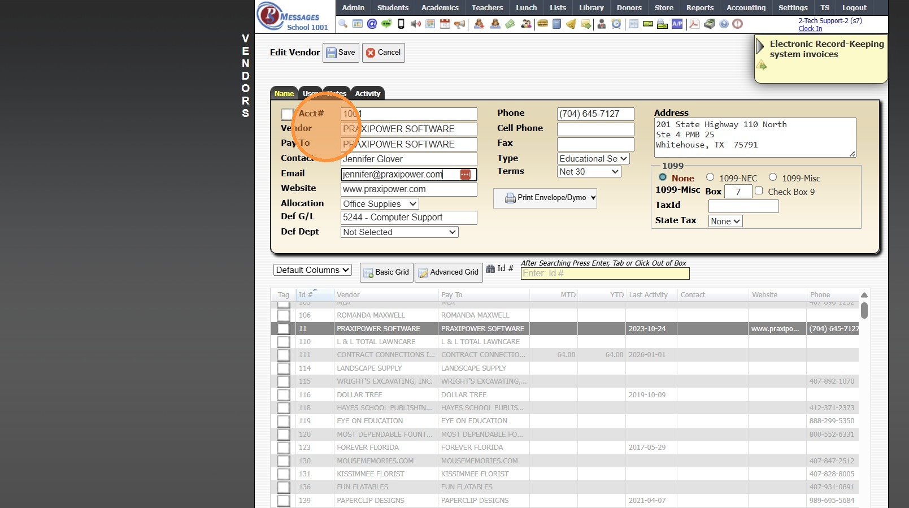The image size is (909, 508).
Task: Click the magnifying glass search icon
Action: click(343, 24)
